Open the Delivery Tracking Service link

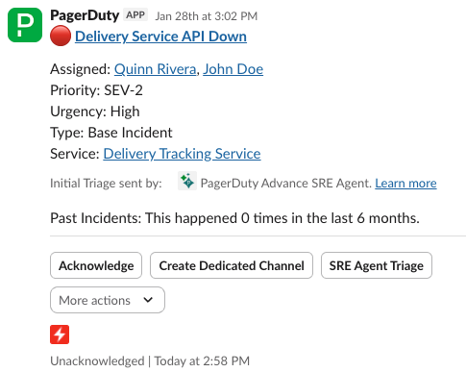(x=182, y=154)
